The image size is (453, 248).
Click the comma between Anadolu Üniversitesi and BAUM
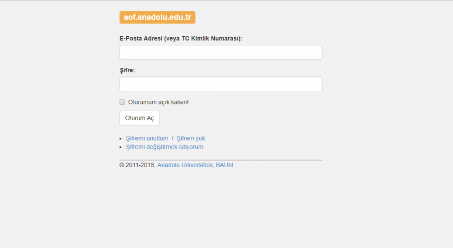[x=213, y=166]
